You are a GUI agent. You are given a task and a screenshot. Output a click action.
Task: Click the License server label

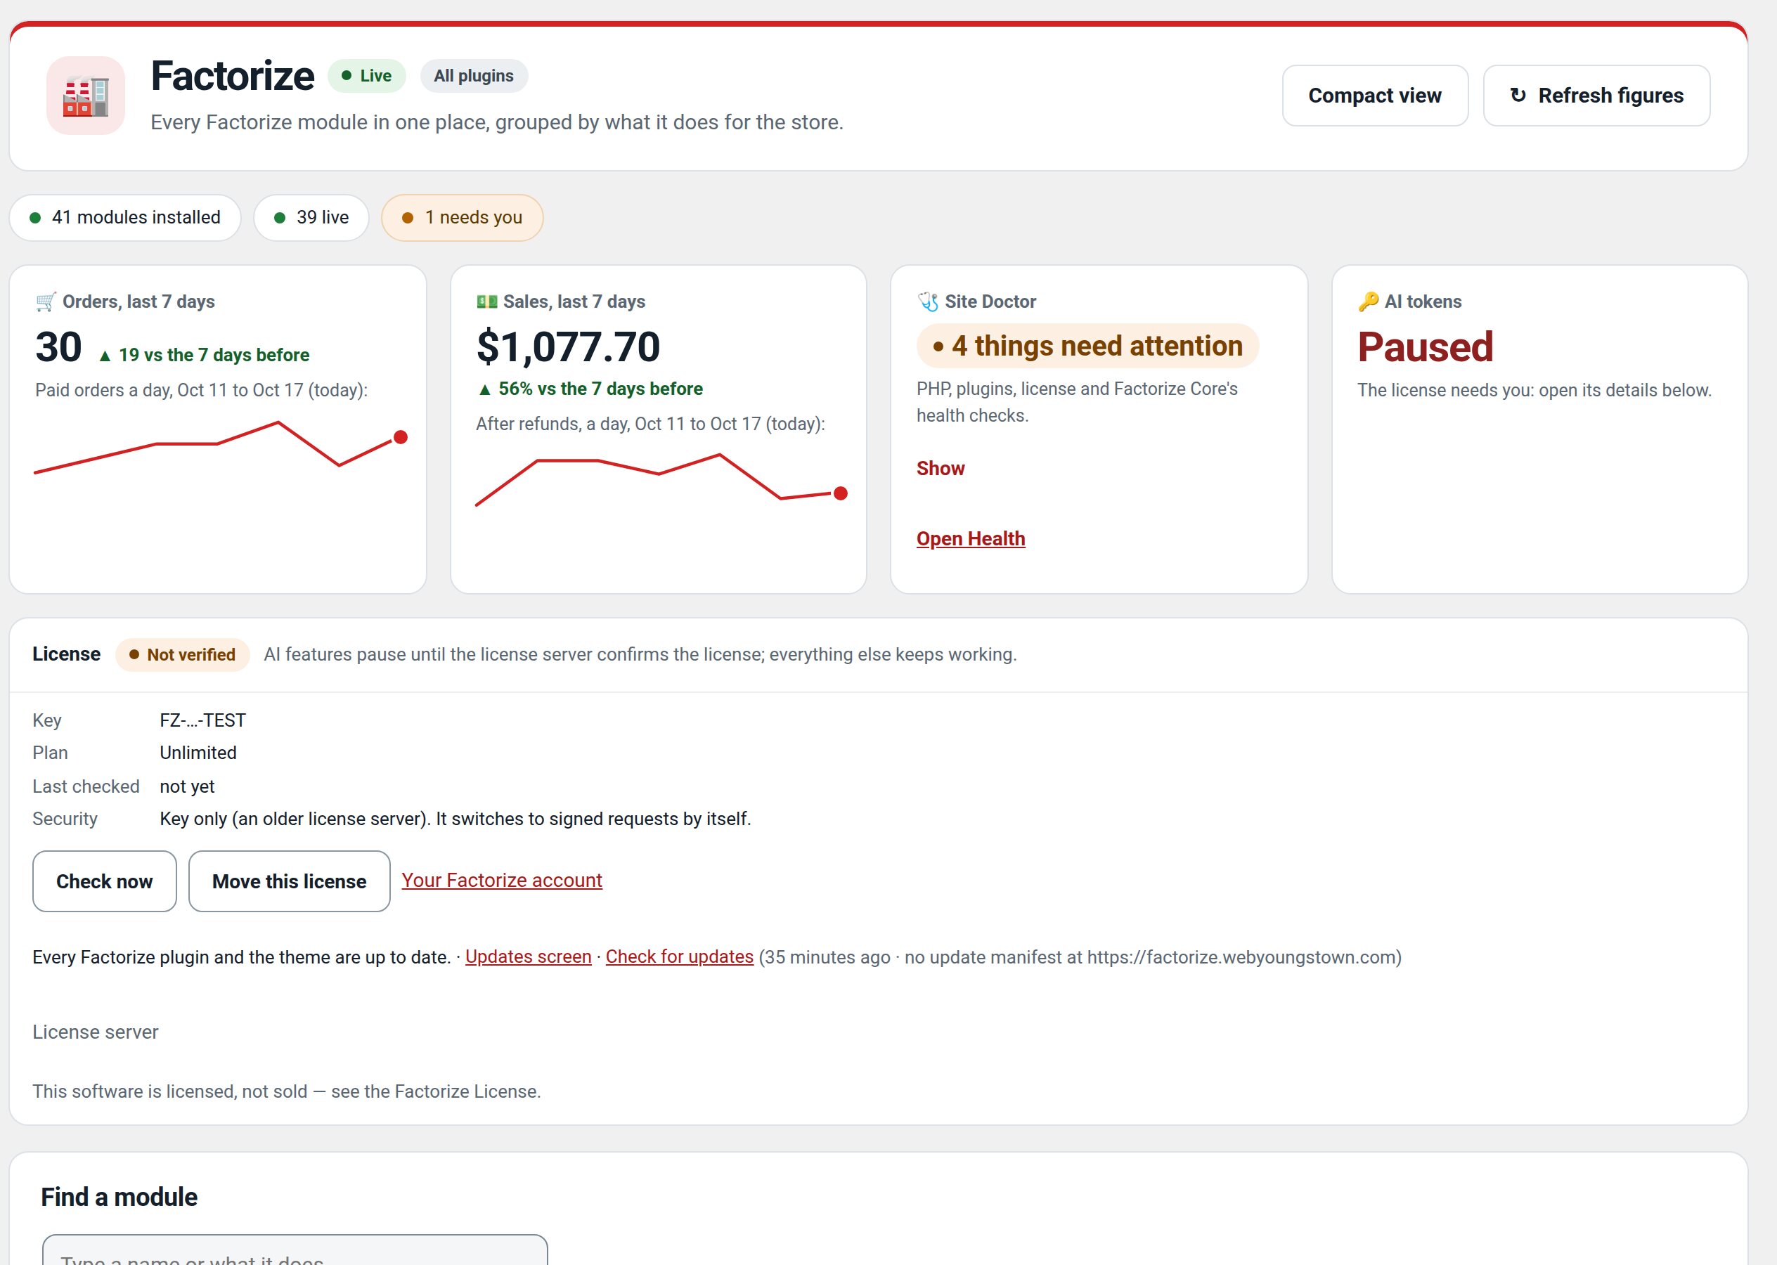click(95, 1032)
